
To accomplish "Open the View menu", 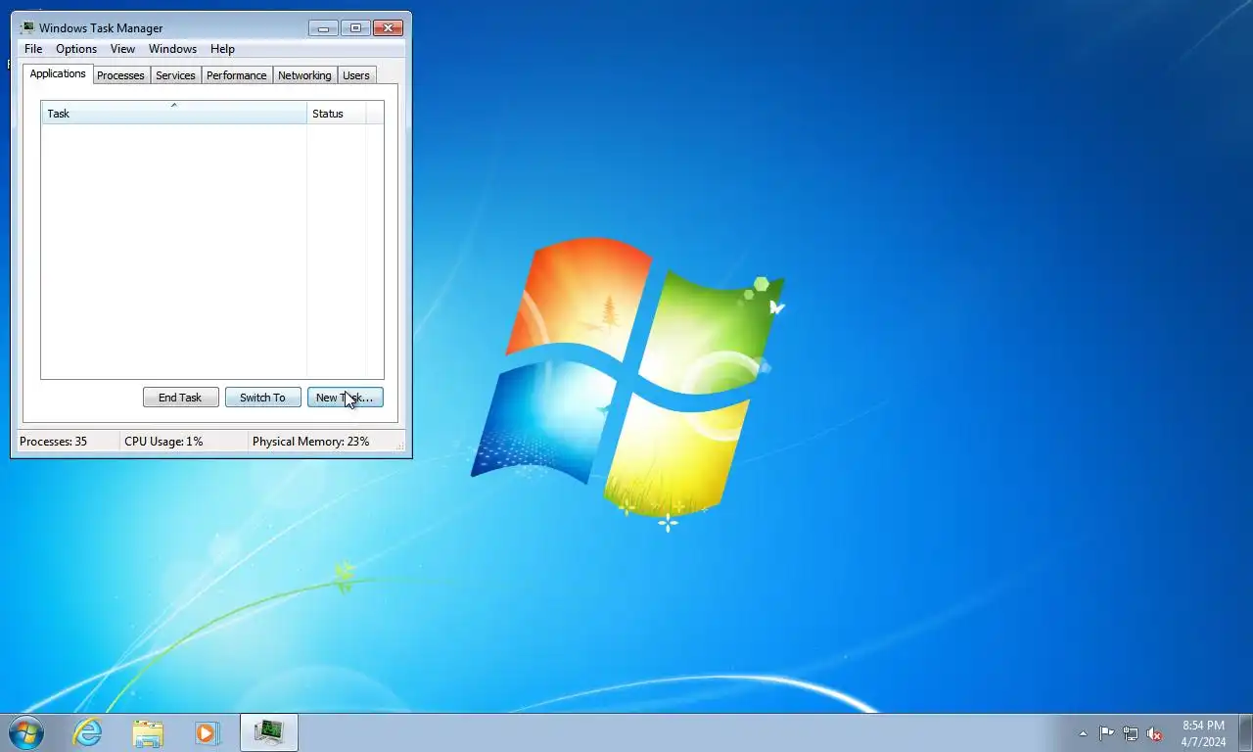I will [122, 49].
